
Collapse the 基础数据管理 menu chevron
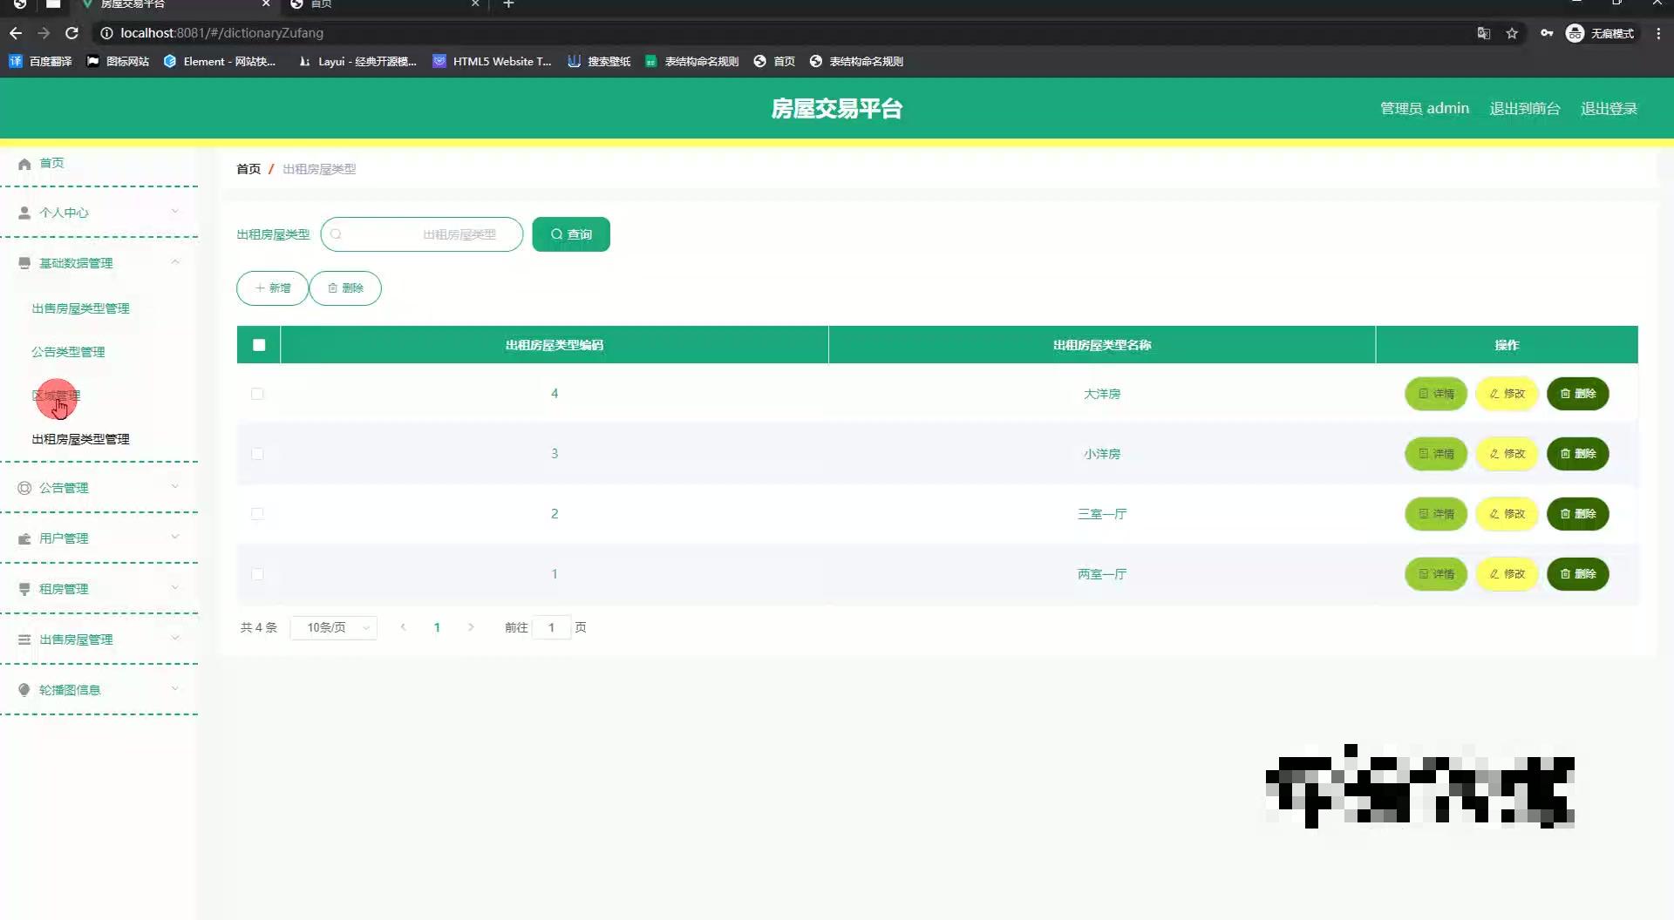[175, 262]
